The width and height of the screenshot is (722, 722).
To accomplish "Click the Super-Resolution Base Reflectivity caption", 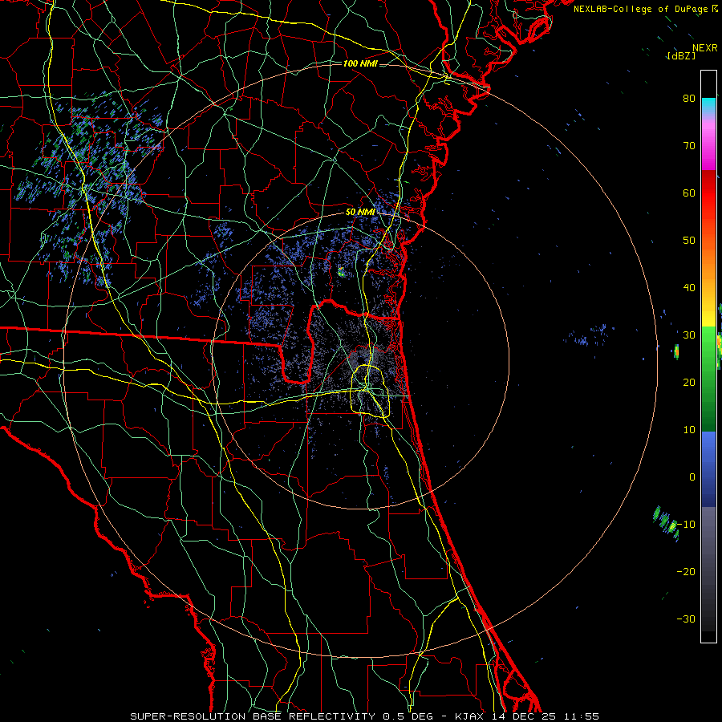I will tap(364, 716).
